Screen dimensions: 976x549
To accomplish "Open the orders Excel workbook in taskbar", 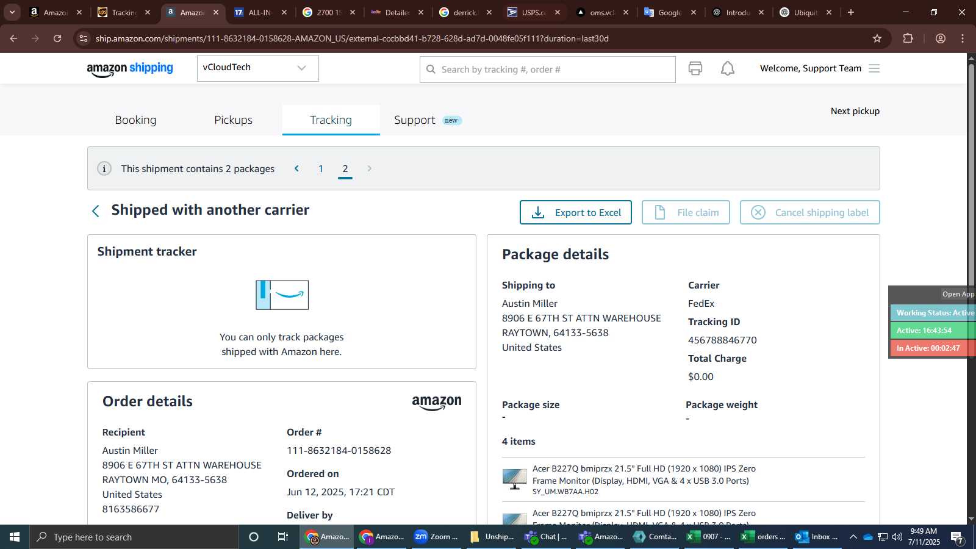I will point(763,537).
